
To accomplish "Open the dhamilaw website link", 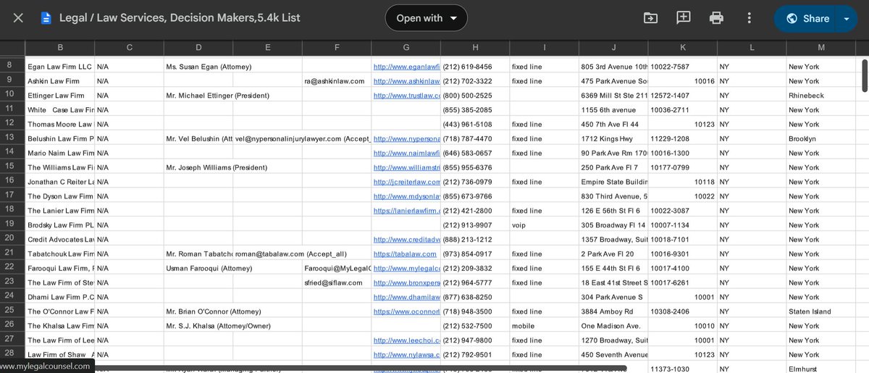I will [406, 297].
